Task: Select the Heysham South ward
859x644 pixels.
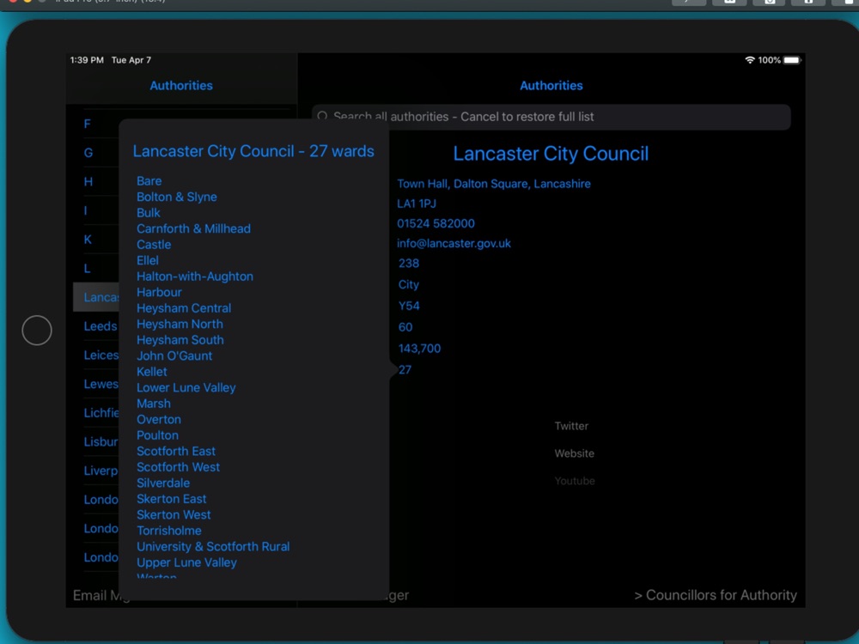Action: pos(180,339)
